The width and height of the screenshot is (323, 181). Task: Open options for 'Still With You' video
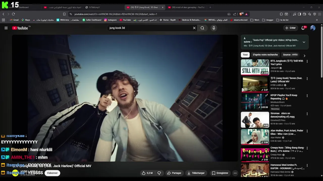307,61
